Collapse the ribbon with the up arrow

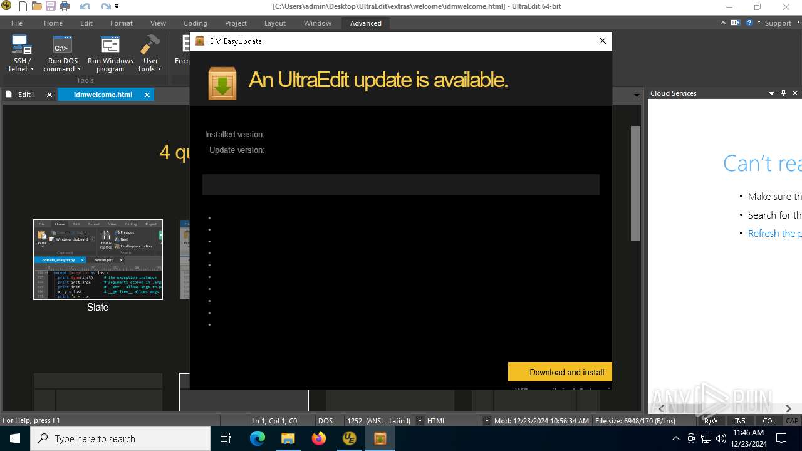(x=724, y=23)
